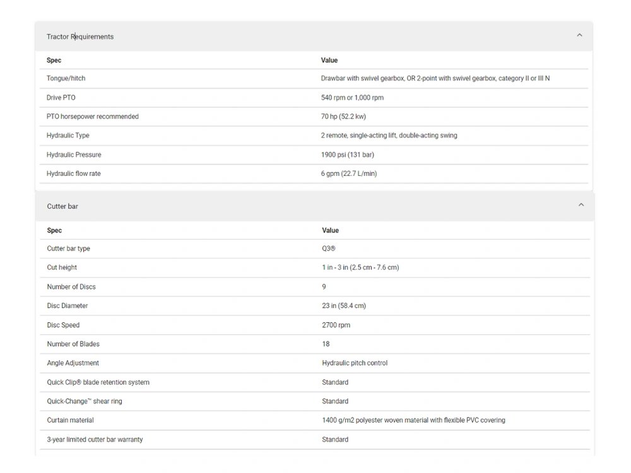The image size is (631, 473).
Task: Click the Disc Diameter value 23 in
Action: click(x=344, y=306)
